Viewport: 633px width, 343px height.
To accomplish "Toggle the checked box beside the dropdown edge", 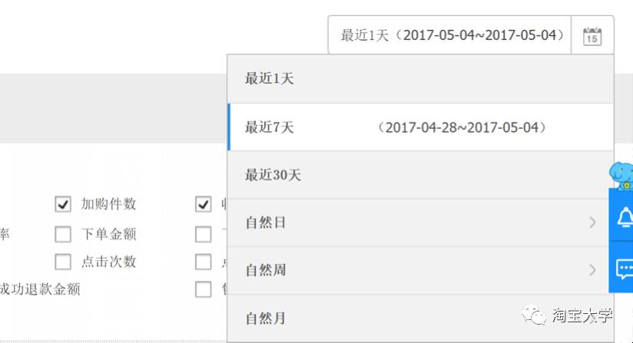I will [203, 204].
